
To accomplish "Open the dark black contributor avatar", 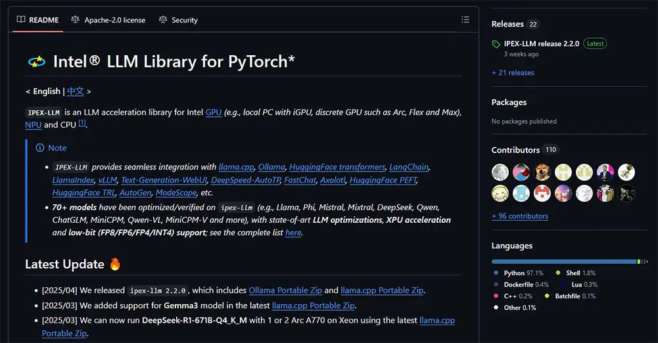I will (626, 193).
